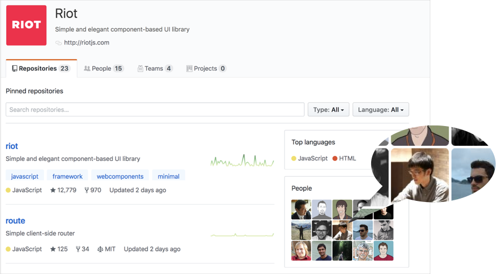This screenshot has width=496, height=274.
Task: Click the fork icon showing 970
Action: click(87, 190)
